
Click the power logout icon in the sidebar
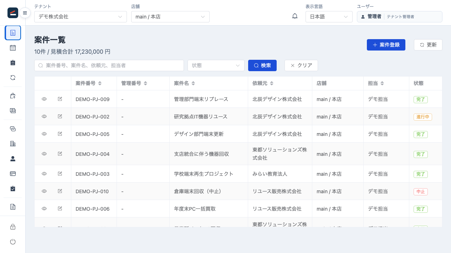click(13, 242)
